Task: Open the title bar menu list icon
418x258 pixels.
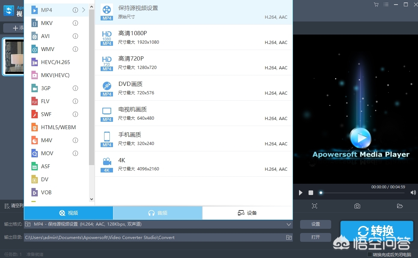Action: click(386, 5)
